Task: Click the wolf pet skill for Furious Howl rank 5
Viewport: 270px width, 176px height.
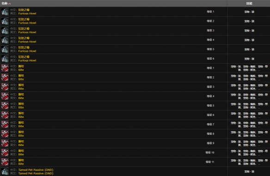Action: [x=249, y=49]
